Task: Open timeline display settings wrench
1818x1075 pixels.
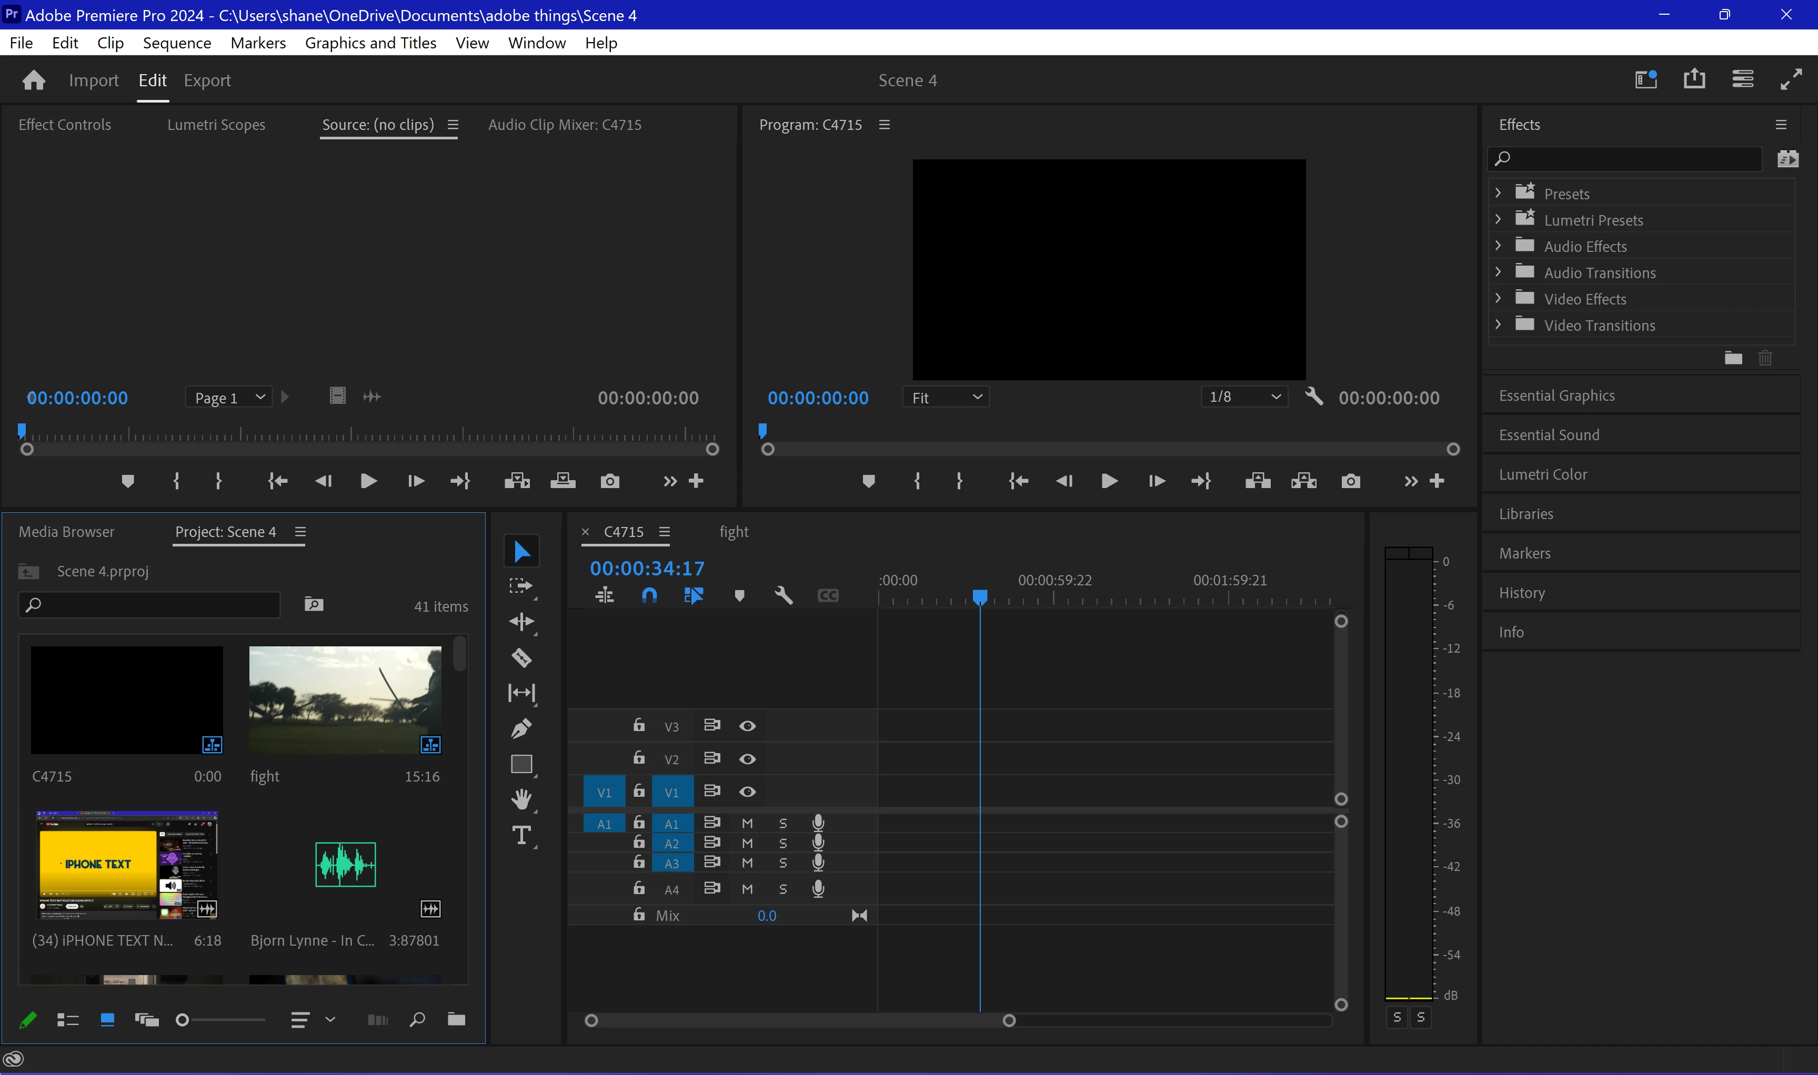Action: click(784, 595)
